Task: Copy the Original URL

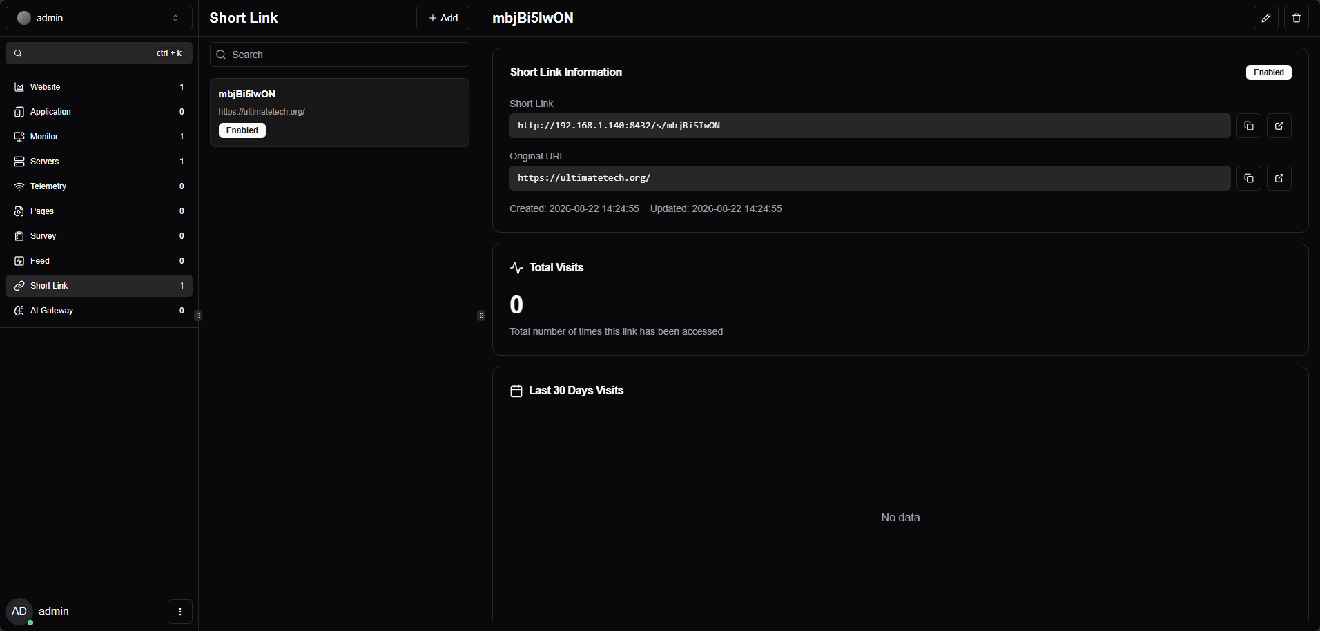Action: [1248, 178]
